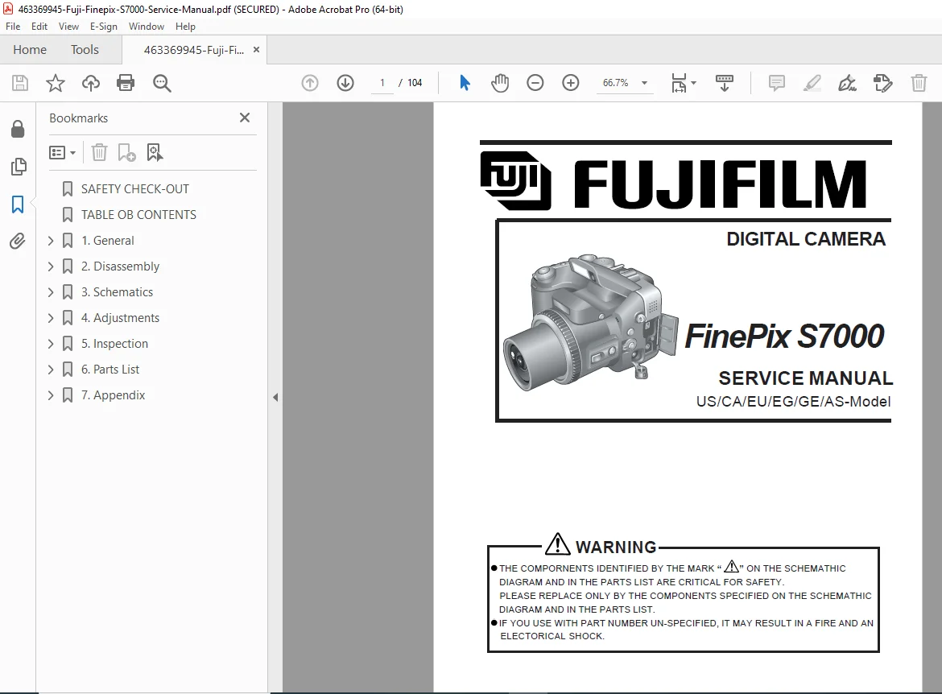Select the arrow selection tool
Screen dimensions: 942x694
[465, 83]
